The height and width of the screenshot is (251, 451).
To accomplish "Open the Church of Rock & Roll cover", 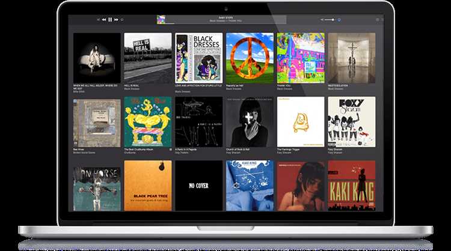I will pyautogui.click(x=250, y=122).
